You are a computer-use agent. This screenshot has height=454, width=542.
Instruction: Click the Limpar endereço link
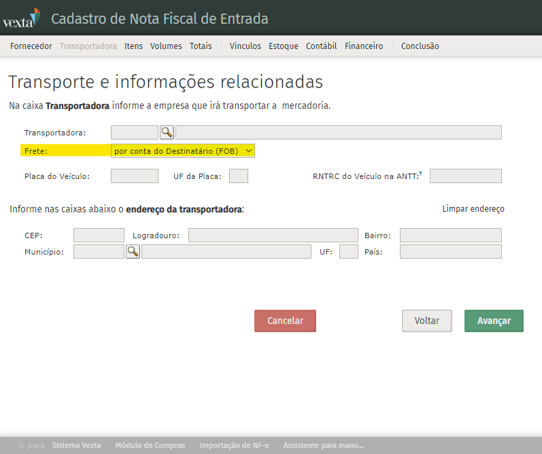pyautogui.click(x=473, y=209)
